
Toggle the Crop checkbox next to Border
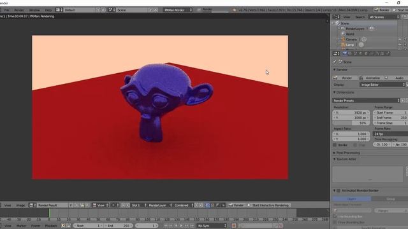[x=355, y=145]
